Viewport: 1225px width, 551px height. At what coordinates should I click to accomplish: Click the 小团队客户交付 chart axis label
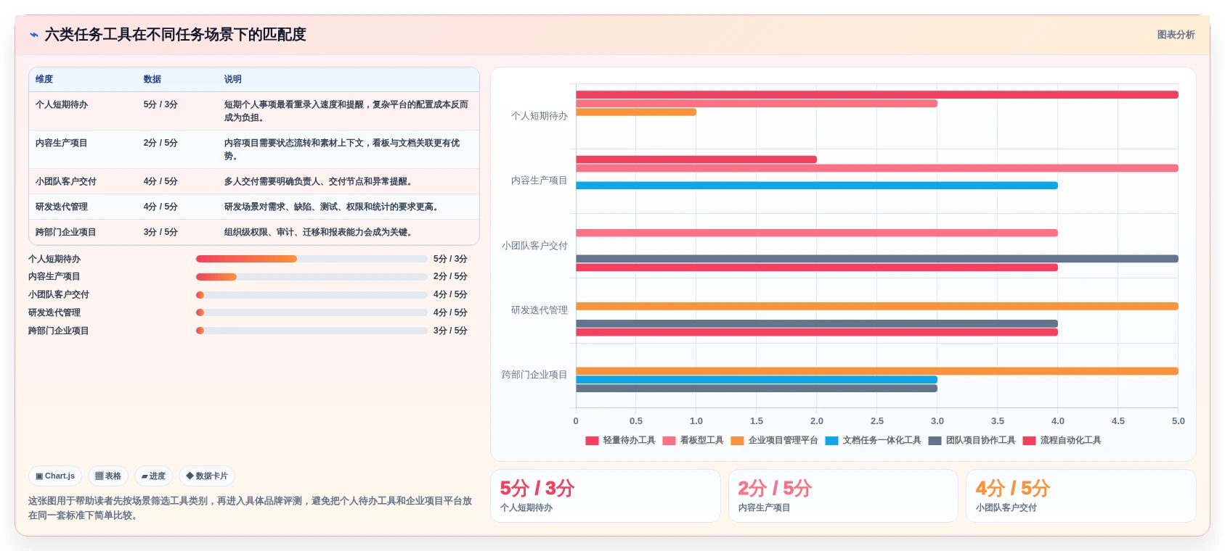point(534,246)
